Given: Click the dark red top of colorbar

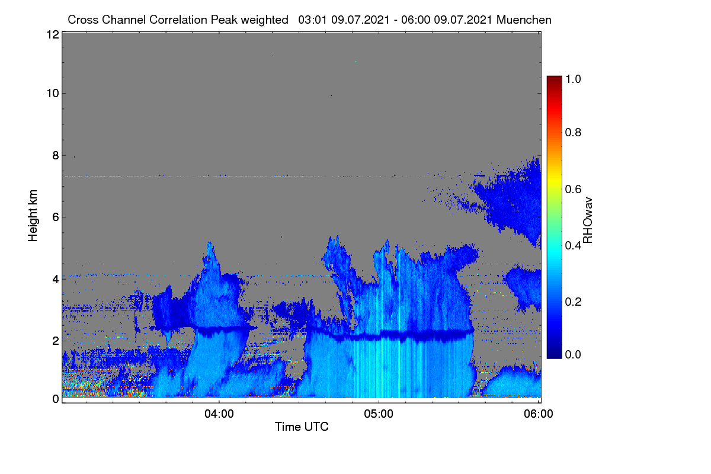Looking at the screenshot, I should 554,79.
